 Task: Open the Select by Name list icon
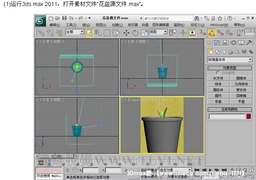pyautogui.click(x=98, y=33)
